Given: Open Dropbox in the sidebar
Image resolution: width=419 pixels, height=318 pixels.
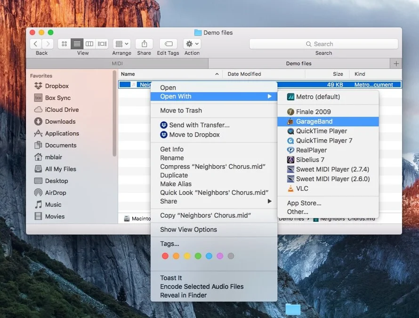Looking at the screenshot, I should (56, 86).
